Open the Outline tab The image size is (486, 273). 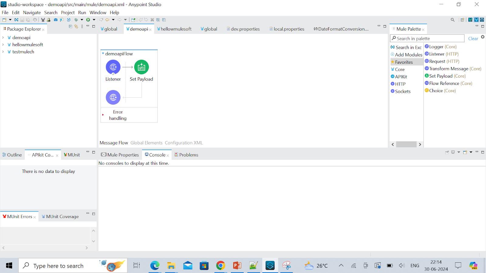click(x=12, y=155)
